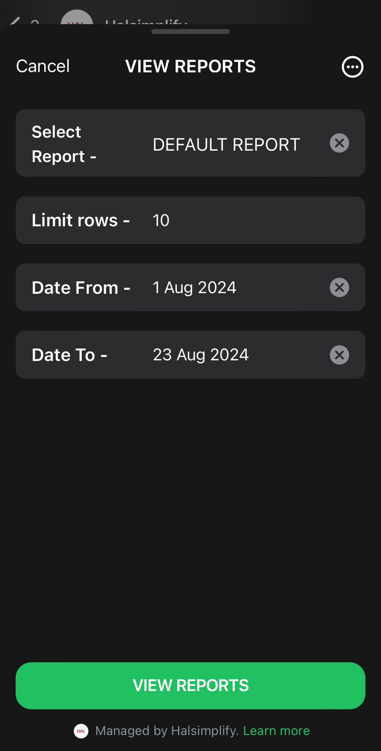
Task: Open the Learn more link
Action: pyautogui.click(x=276, y=731)
